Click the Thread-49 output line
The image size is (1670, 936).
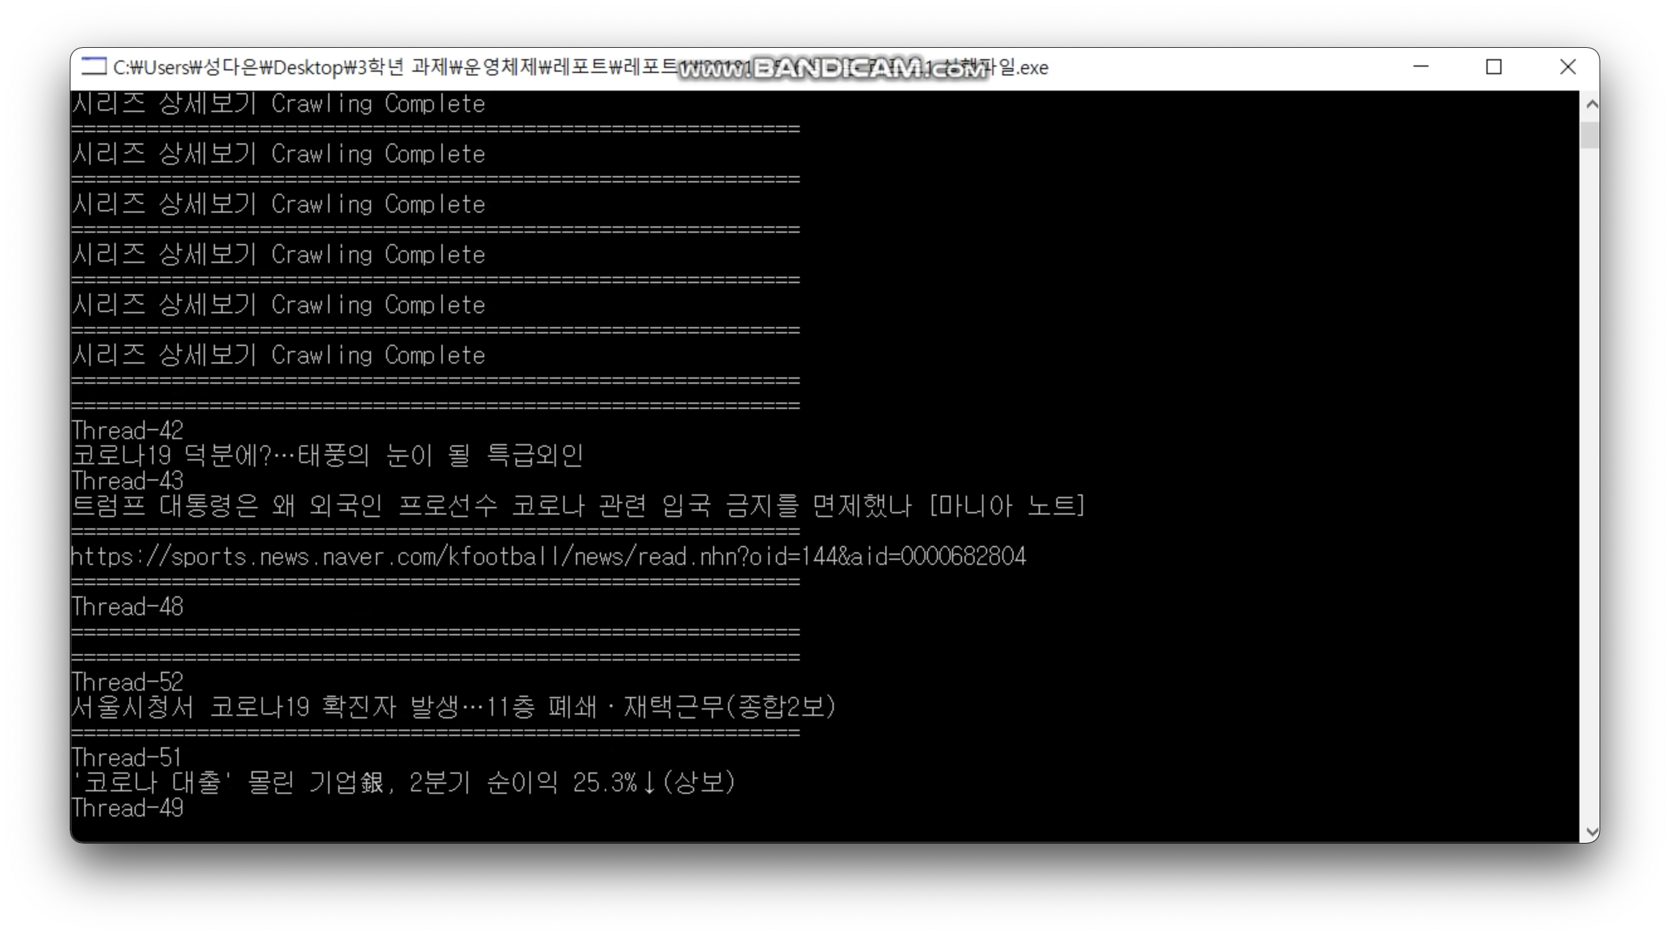[x=128, y=808]
